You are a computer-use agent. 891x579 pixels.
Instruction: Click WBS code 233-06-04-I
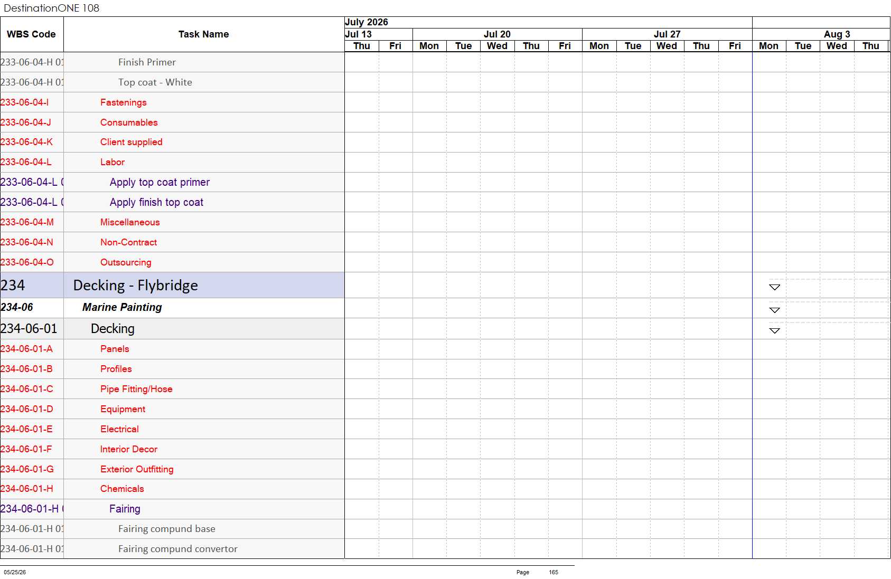pos(24,102)
